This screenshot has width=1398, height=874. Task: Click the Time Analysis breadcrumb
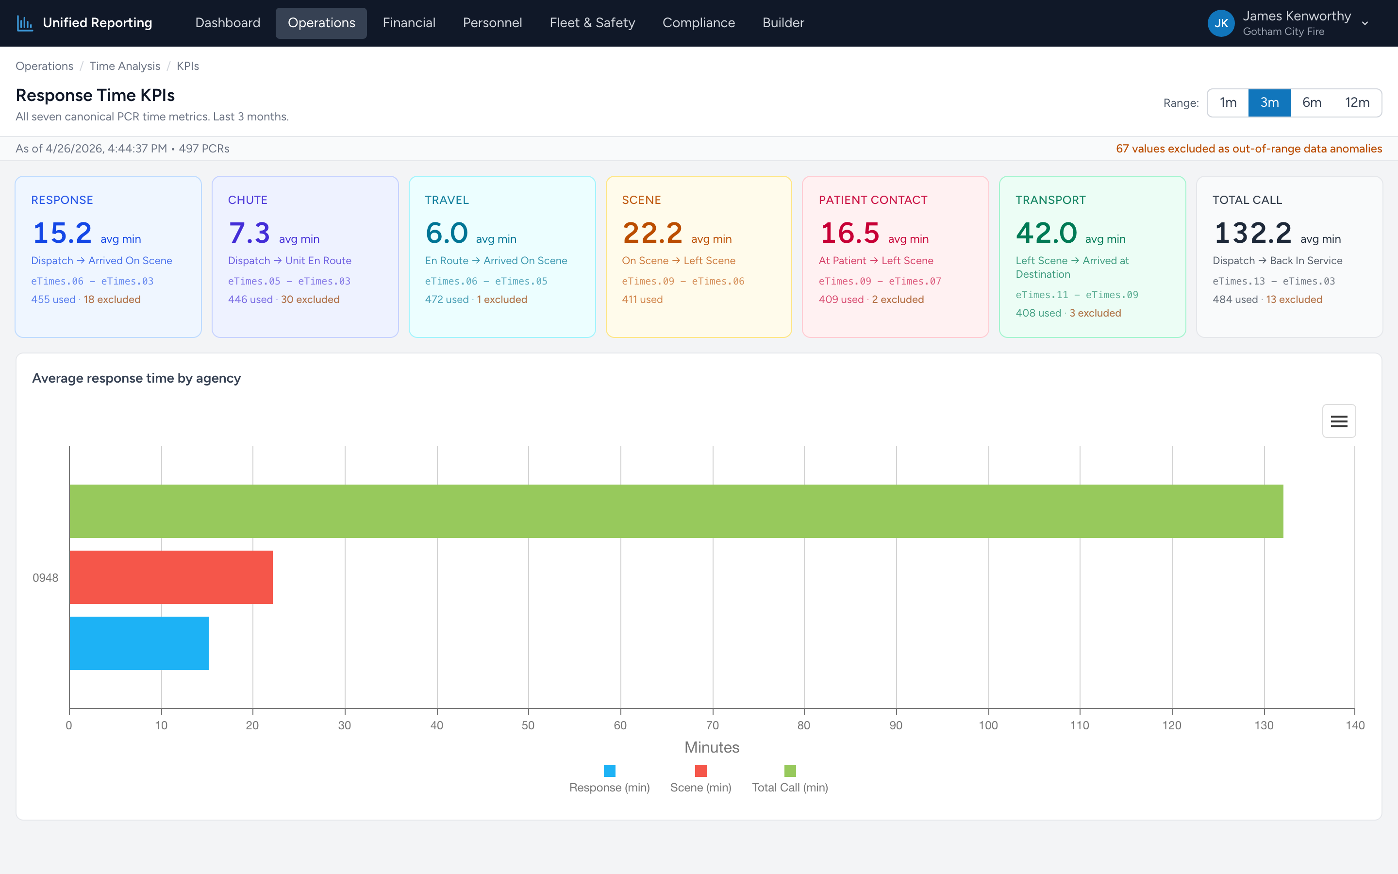125,66
